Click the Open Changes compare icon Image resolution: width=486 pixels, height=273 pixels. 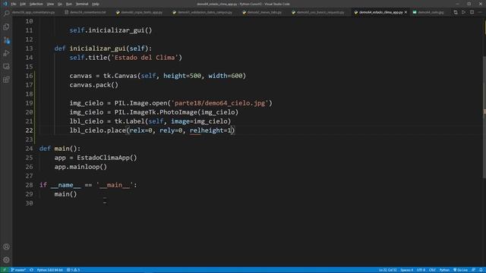click(x=456, y=12)
